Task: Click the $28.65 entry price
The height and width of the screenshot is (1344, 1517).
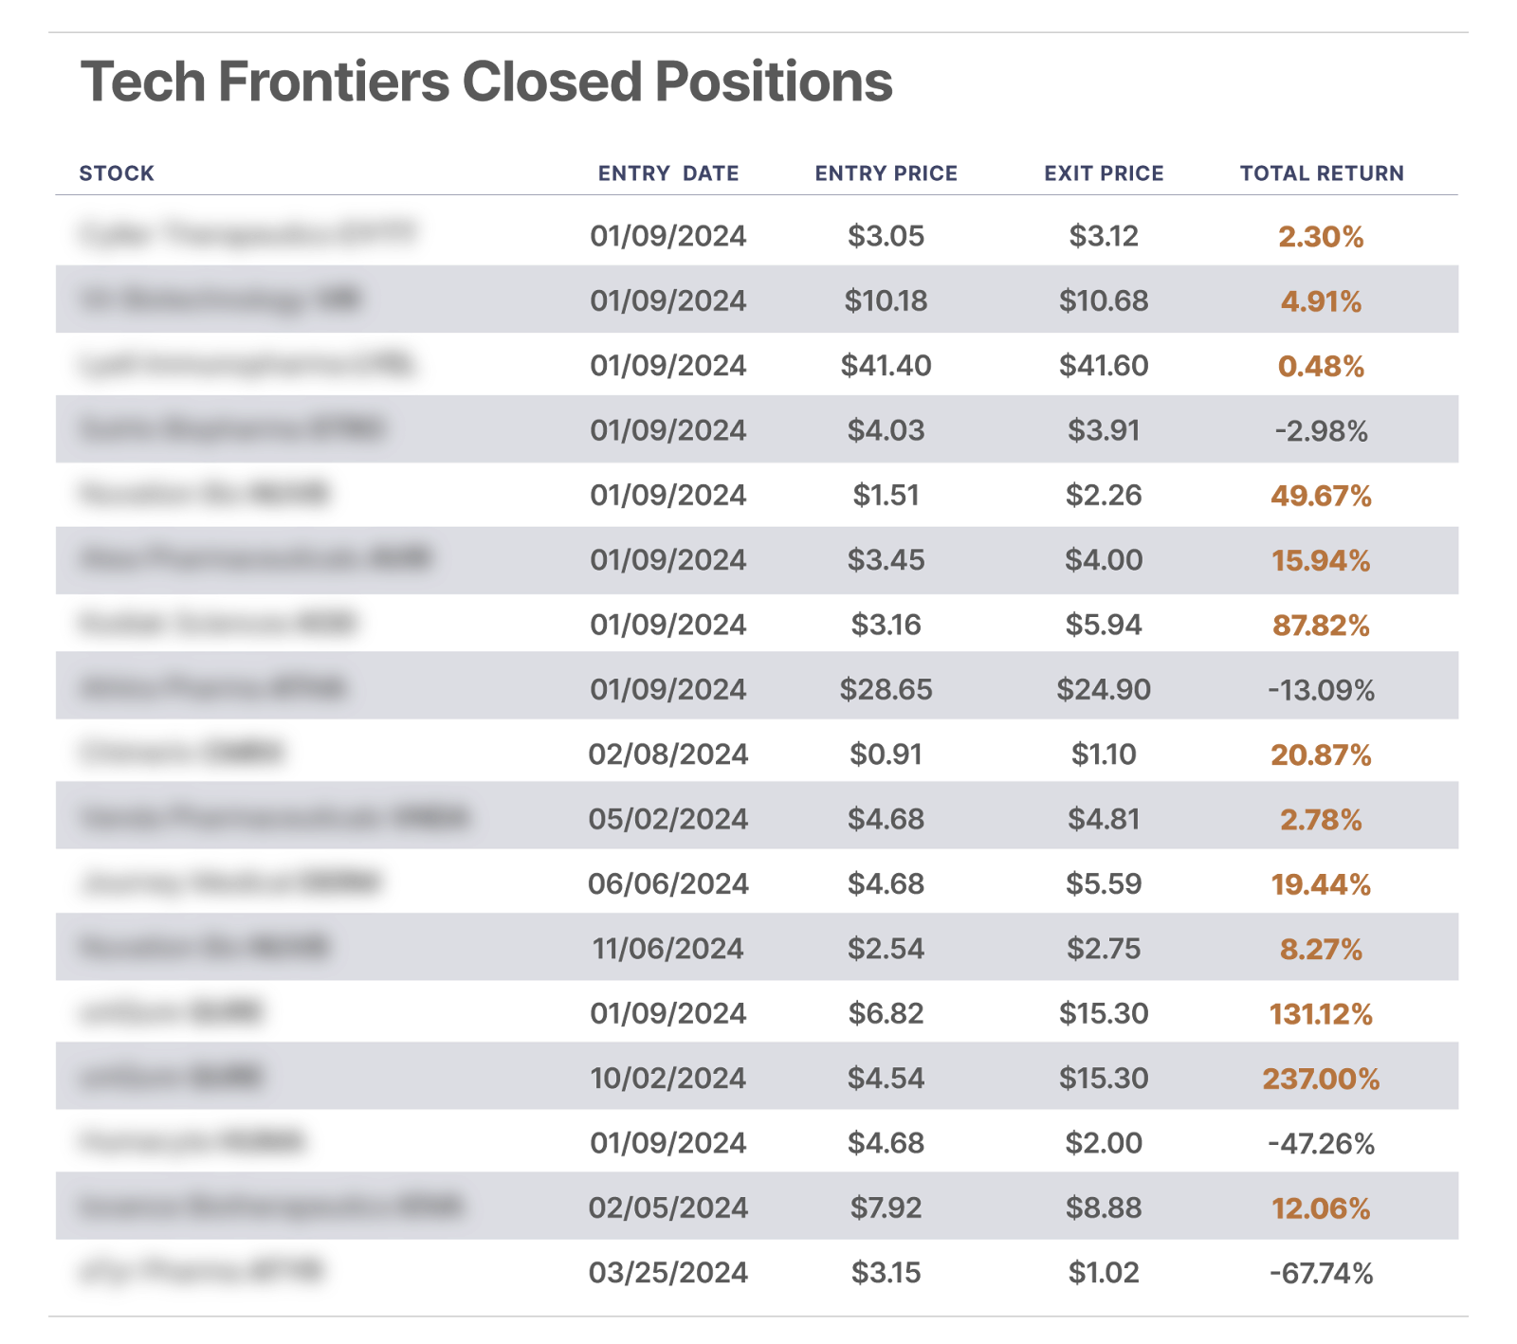Action: point(886,690)
